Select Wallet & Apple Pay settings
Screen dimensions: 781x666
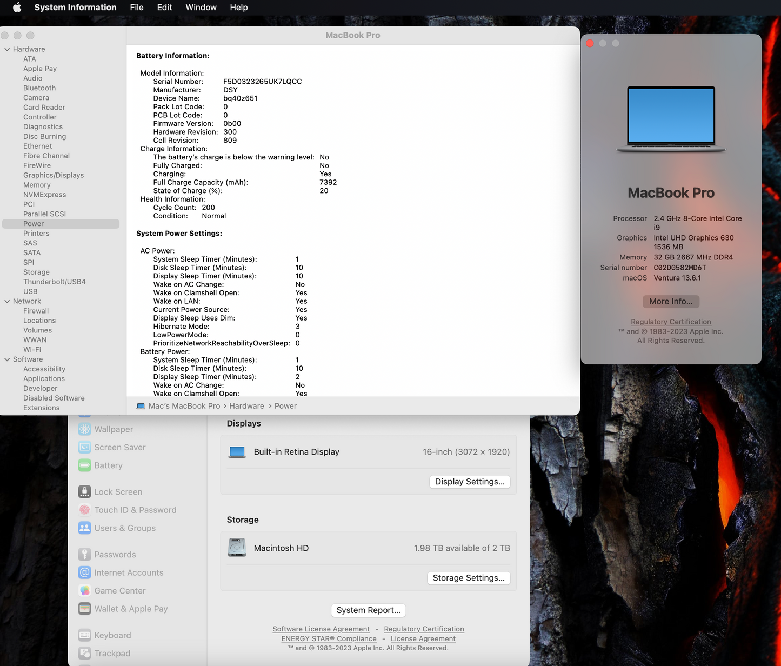(130, 609)
